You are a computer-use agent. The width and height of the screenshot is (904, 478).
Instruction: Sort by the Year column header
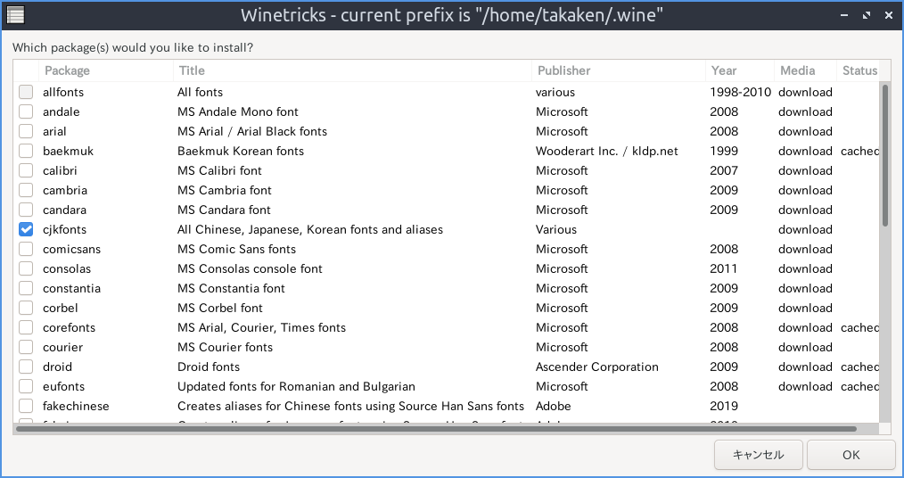pos(740,70)
